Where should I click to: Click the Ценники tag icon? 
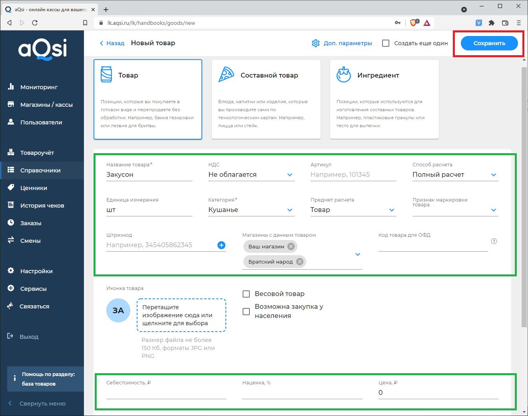[11, 188]
